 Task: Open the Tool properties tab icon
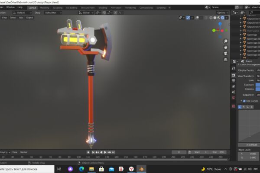pyautogui.click(x=234, y=68)
